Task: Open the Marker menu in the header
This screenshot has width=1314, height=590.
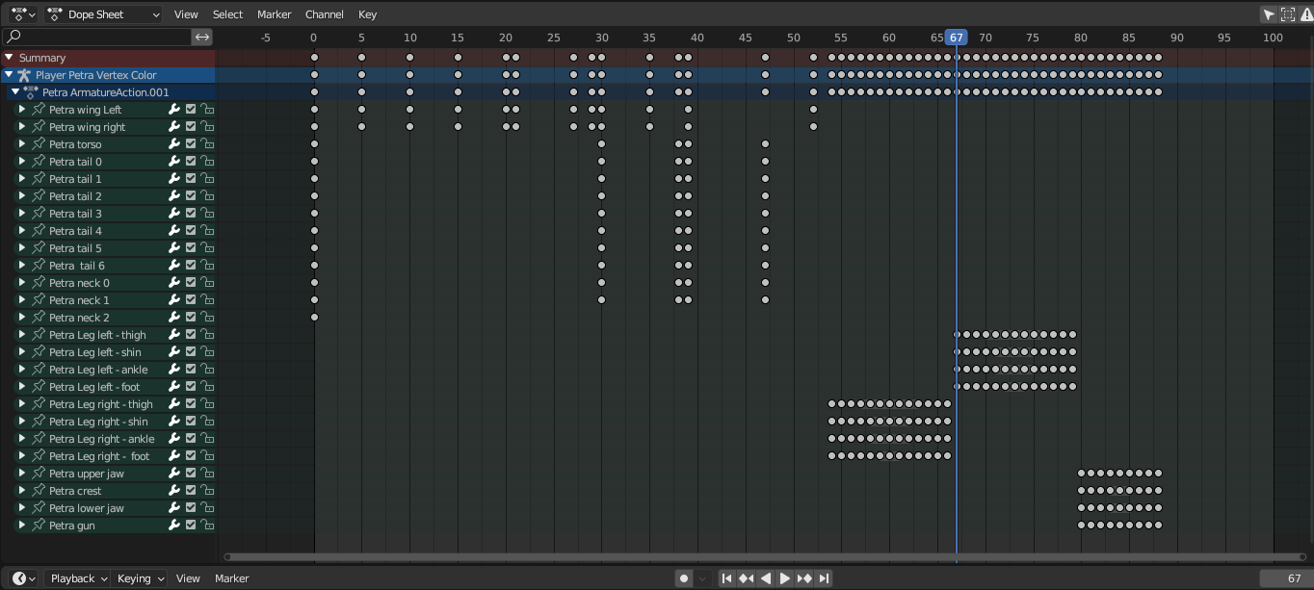Action: pos(275,14)
